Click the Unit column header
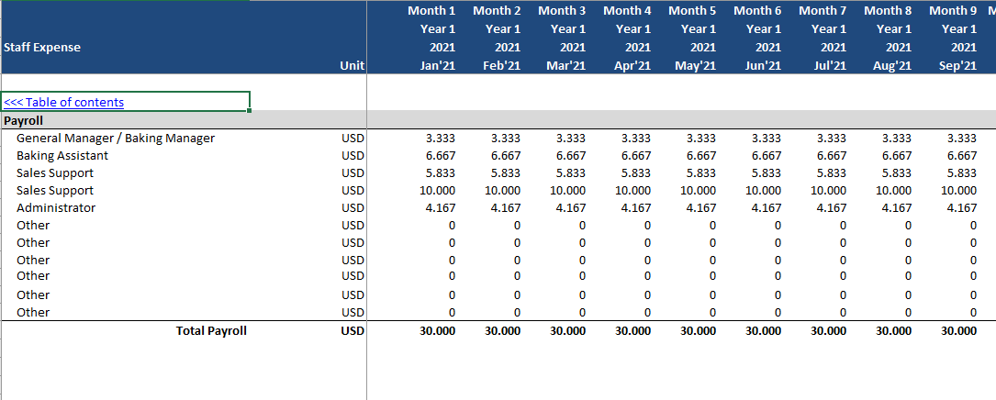The height and width of the screenshot is (400, 996). point(352,65)
